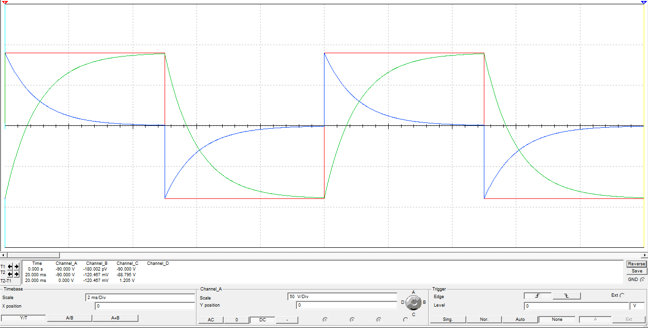
Task: Select knob position label D
Action: click(x=403, y=302)
